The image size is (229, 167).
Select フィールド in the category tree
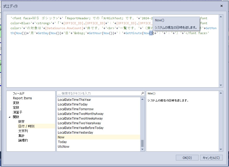point(19,93)
